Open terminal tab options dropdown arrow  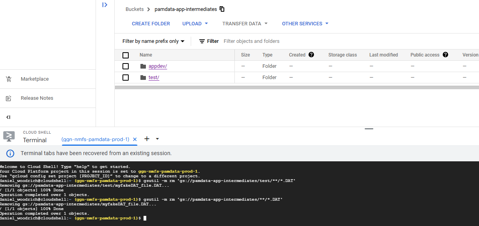coord(158,139)
